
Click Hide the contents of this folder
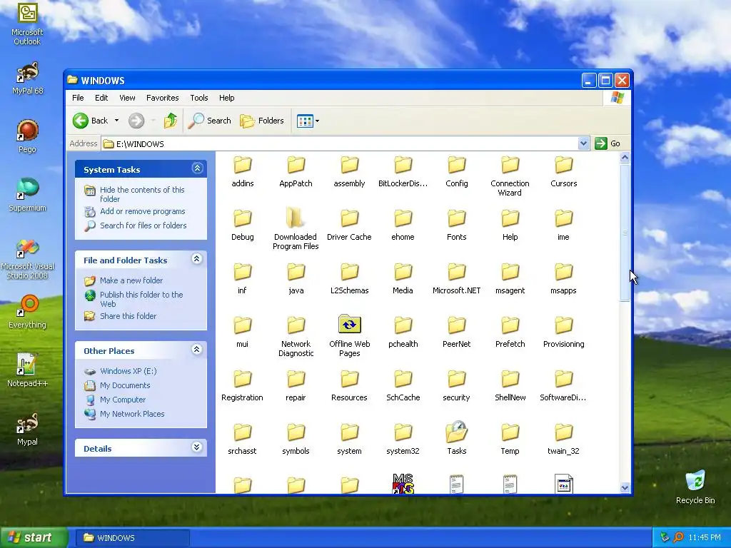(x=142, y=194)
